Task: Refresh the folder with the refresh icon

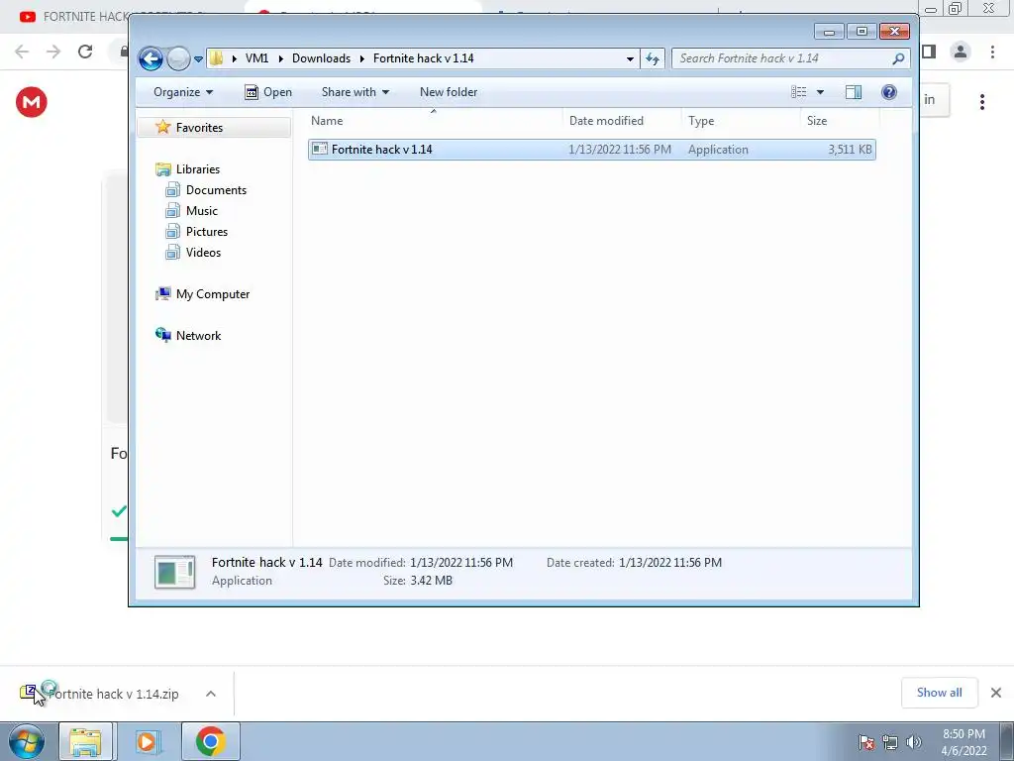Action: 653,58
